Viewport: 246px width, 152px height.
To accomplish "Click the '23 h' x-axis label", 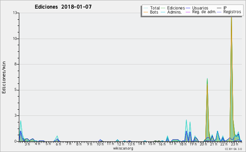I will [x=235, y=144].
